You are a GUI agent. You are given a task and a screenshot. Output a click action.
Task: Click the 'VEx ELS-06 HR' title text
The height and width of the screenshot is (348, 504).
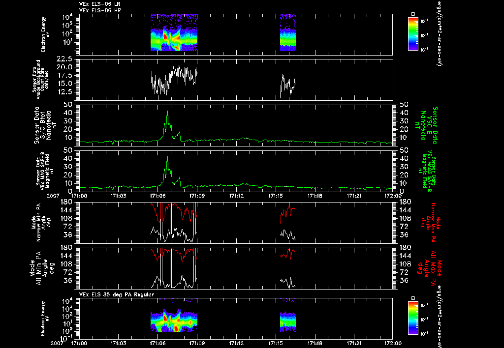click(100, 10)
